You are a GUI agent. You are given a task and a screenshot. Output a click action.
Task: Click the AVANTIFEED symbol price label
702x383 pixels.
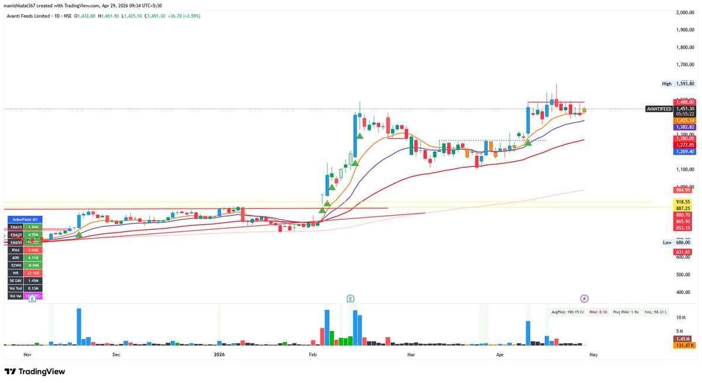tap(660, 109)
